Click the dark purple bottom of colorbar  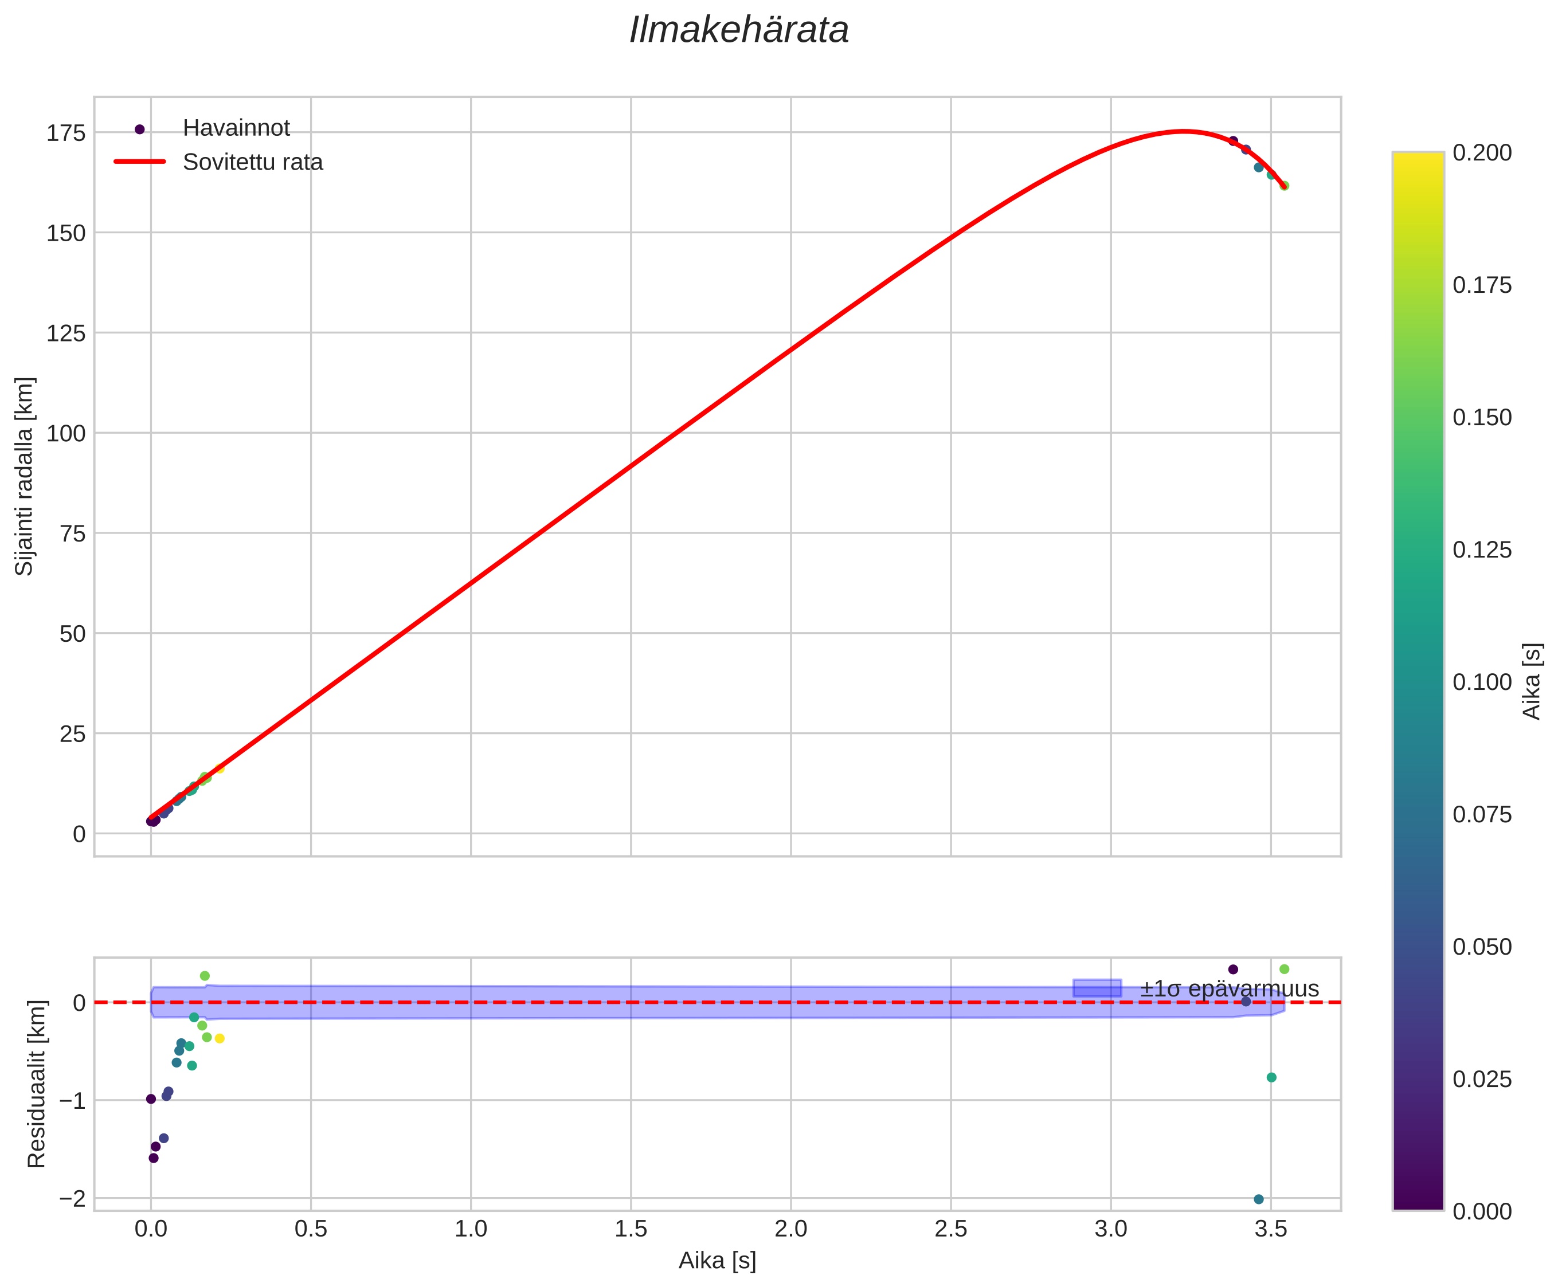(1418, 1203)
